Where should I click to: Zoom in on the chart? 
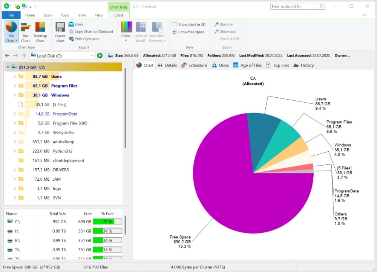click(224, 24)
